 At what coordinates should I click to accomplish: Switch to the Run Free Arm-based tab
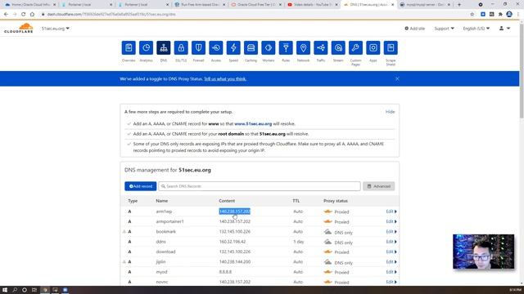coord(199,5)
